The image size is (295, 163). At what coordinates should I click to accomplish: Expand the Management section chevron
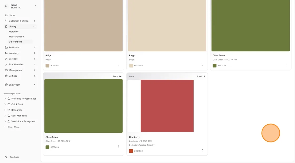click(x=35, y=70)
